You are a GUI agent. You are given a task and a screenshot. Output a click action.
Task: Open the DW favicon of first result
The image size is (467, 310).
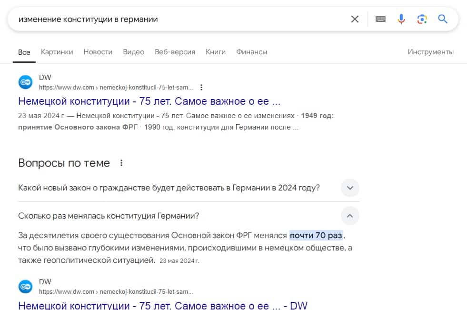click(x=26, y=82)
